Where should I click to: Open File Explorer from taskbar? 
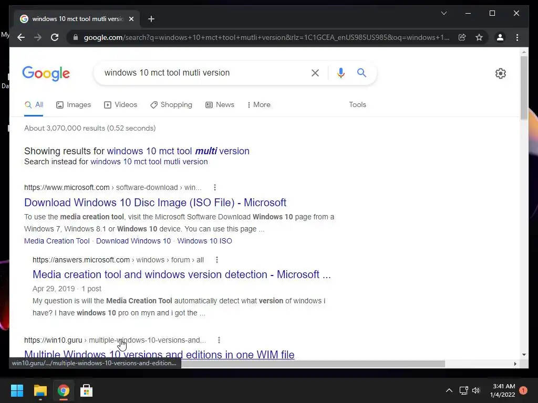click(40, 390)
